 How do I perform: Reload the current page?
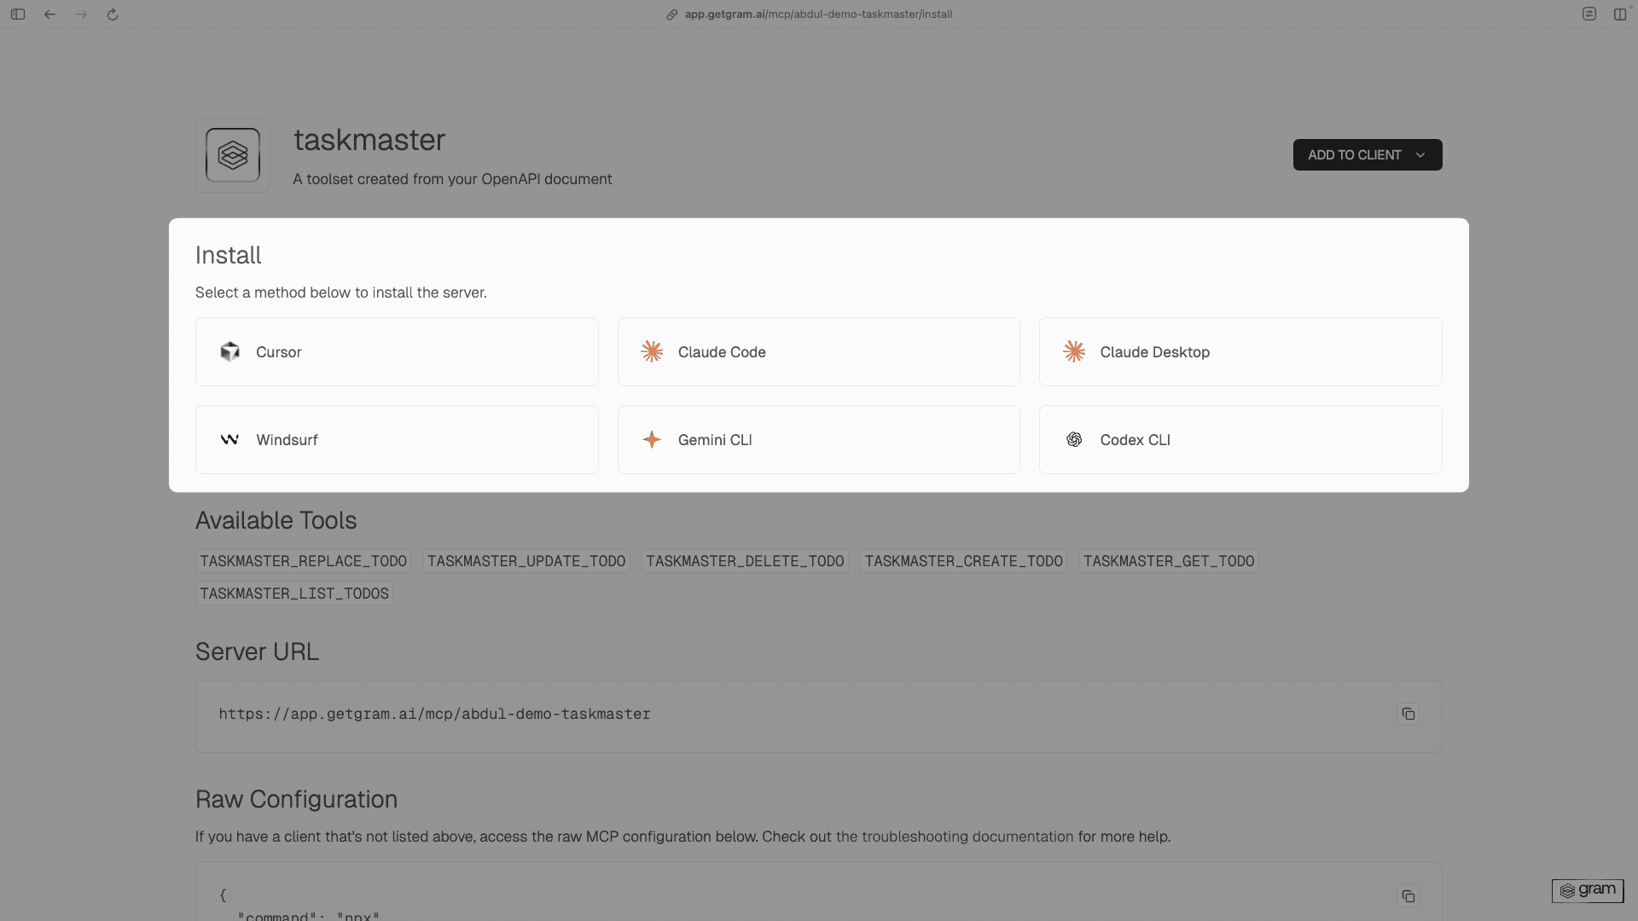pyautogui.click(x=113, y=14)
